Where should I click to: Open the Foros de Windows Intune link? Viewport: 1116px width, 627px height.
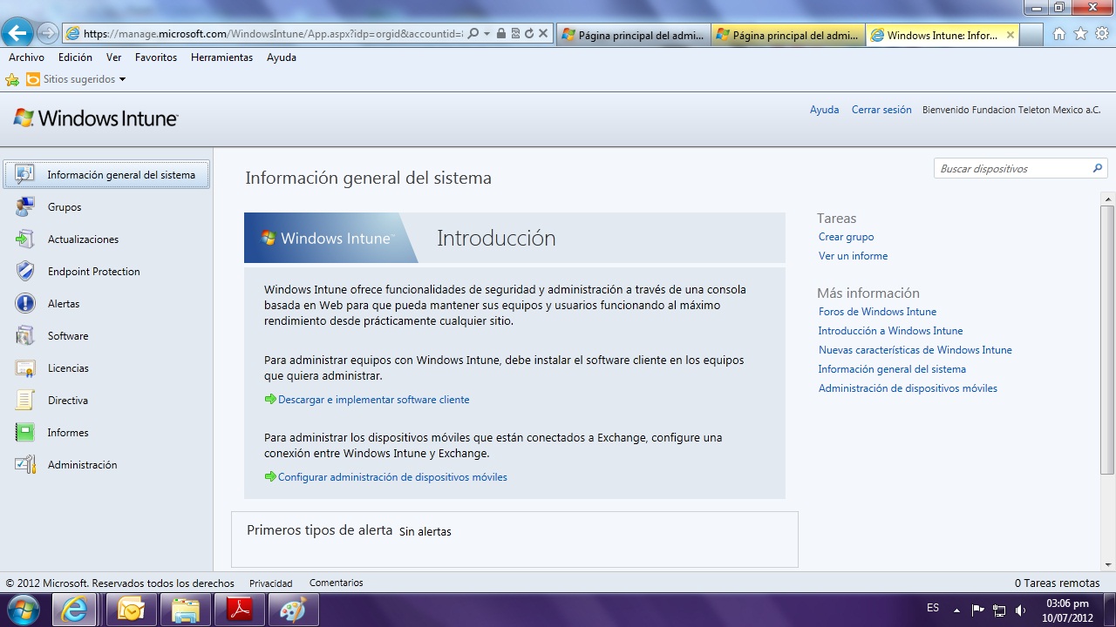(x=877, y=312)
